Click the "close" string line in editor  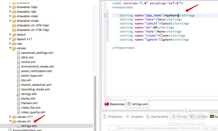[x=153, y=36]
